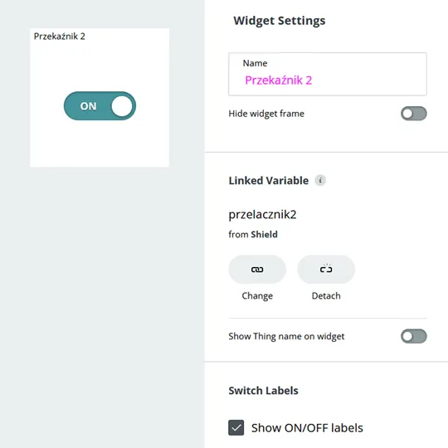Click the Name field containing Przekaźnik 2
Image resolution: width=448 pixels, height=448 pixels.
[328, 74]
